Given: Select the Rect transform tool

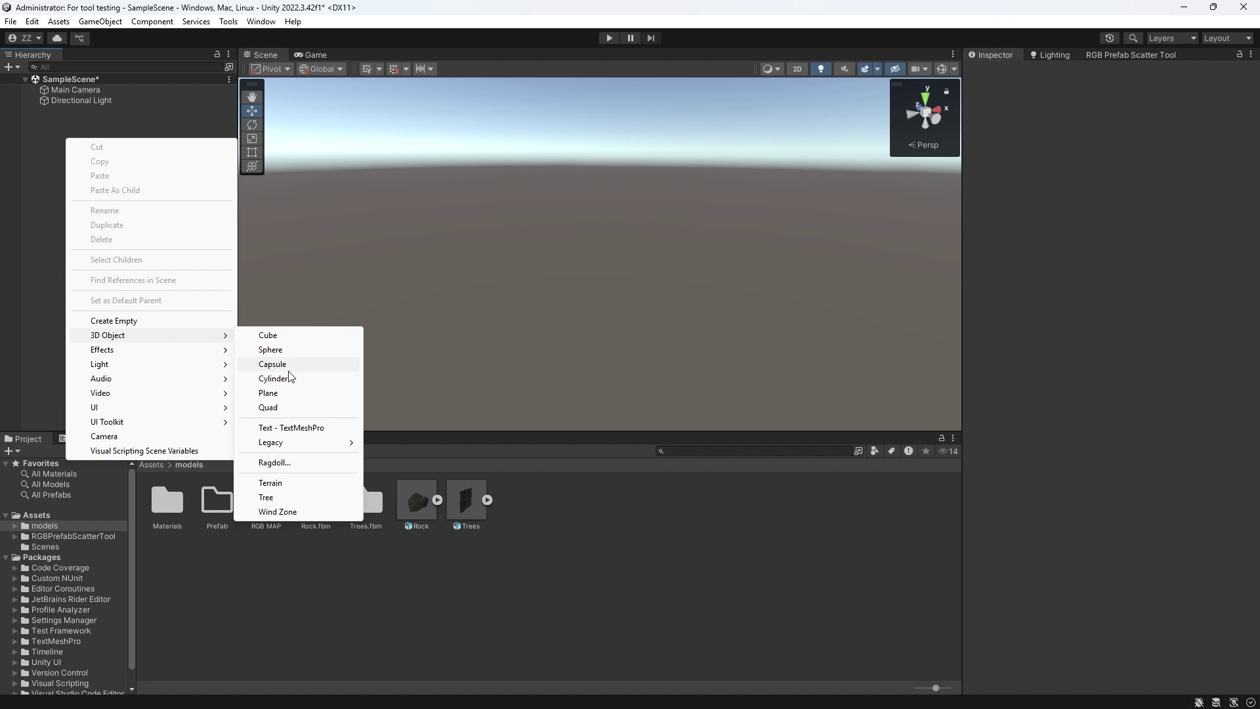Looking at the screenshot, I should pos(252,152).
